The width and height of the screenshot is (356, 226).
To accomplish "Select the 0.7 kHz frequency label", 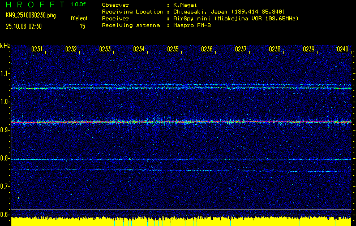I will tap(5, 186).
